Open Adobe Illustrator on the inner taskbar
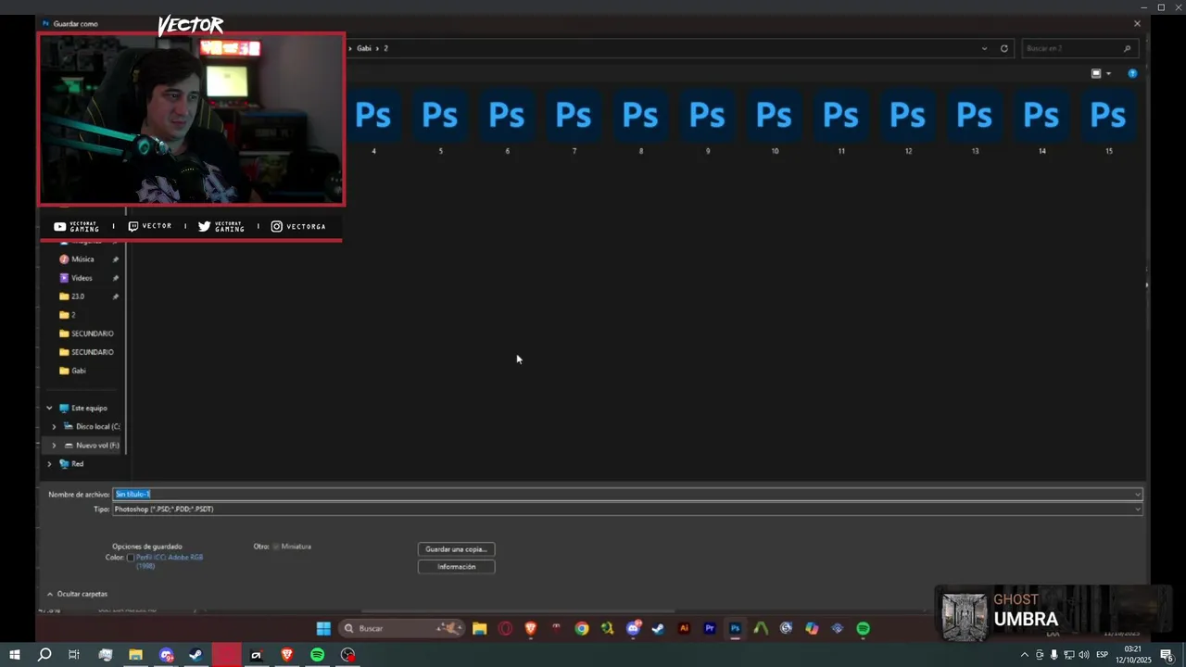 (x=684, y=628)
